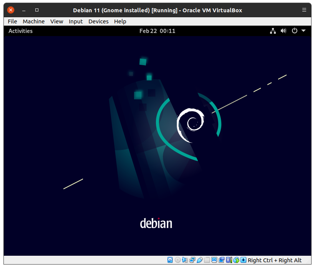Screen dimensions: 315x268
Task: Open the hard disk activity indicator
Action: [x=170, y=260]
